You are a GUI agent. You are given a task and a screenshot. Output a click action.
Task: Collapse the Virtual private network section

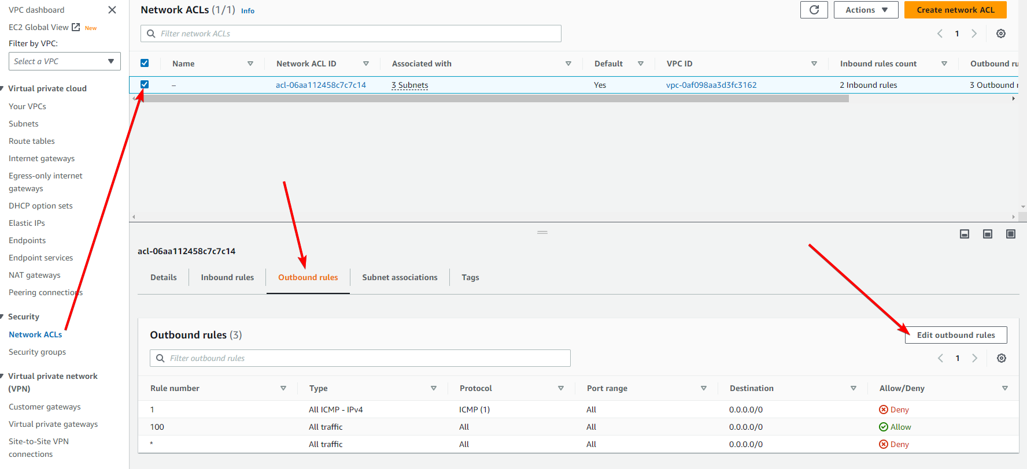2,376
